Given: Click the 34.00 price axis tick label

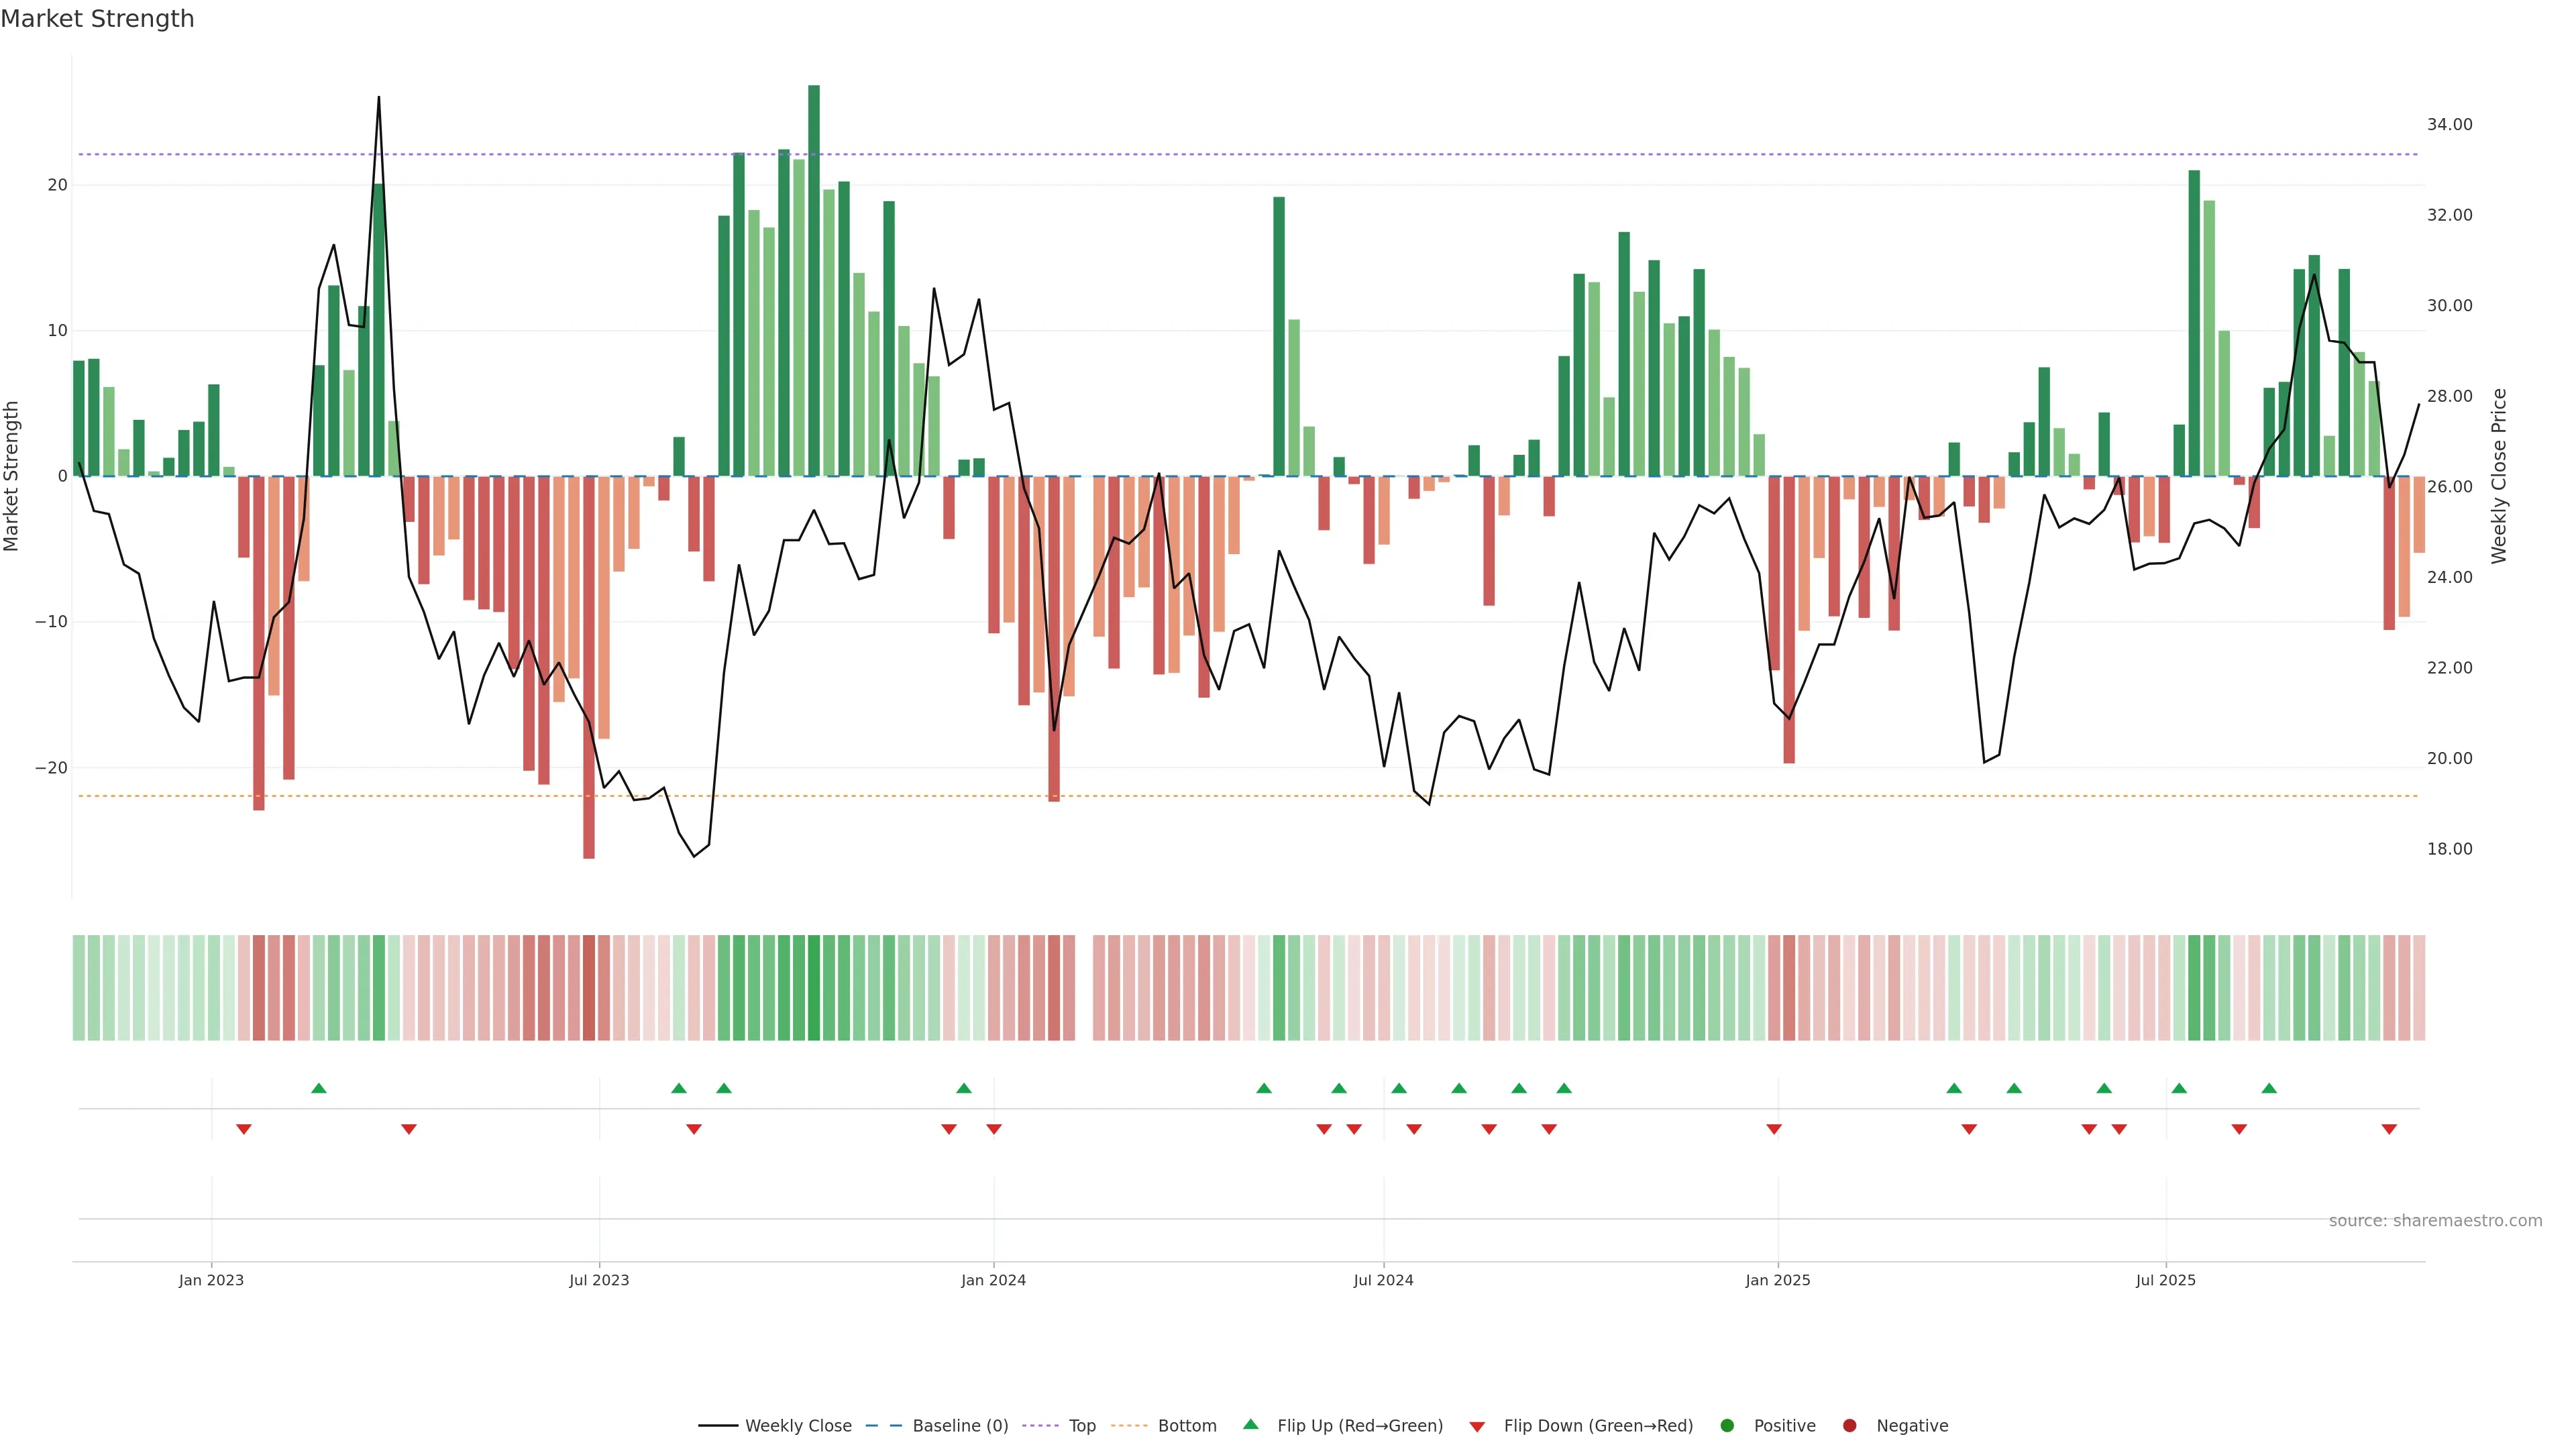Looking at the screenshot, I should [2449, 125].
